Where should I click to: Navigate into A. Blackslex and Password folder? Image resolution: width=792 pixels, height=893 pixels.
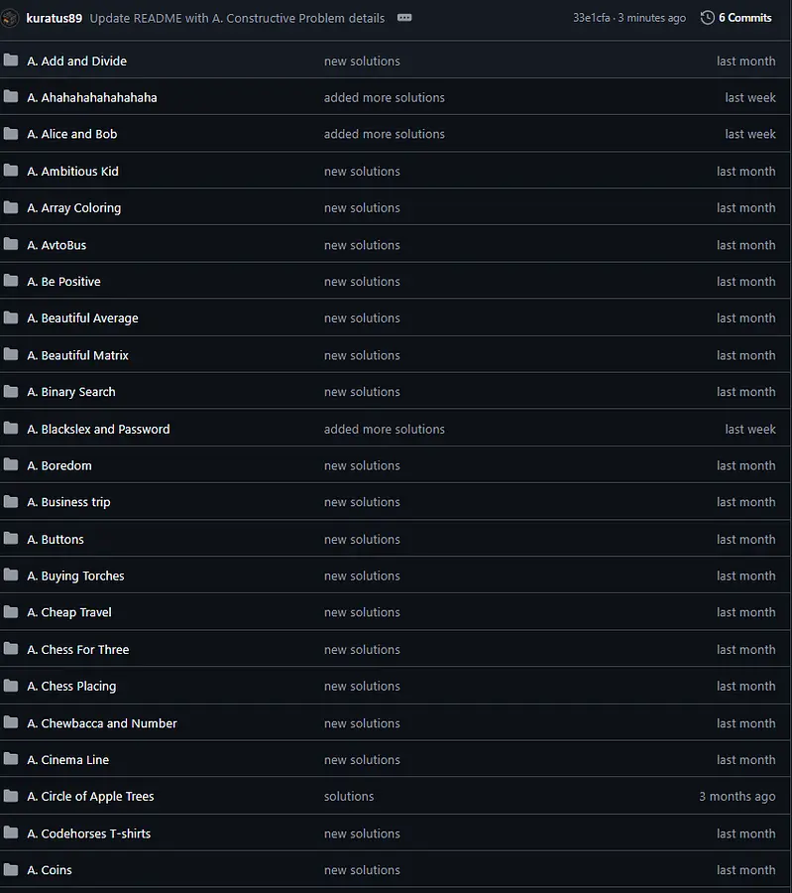(x=98, y=429)
